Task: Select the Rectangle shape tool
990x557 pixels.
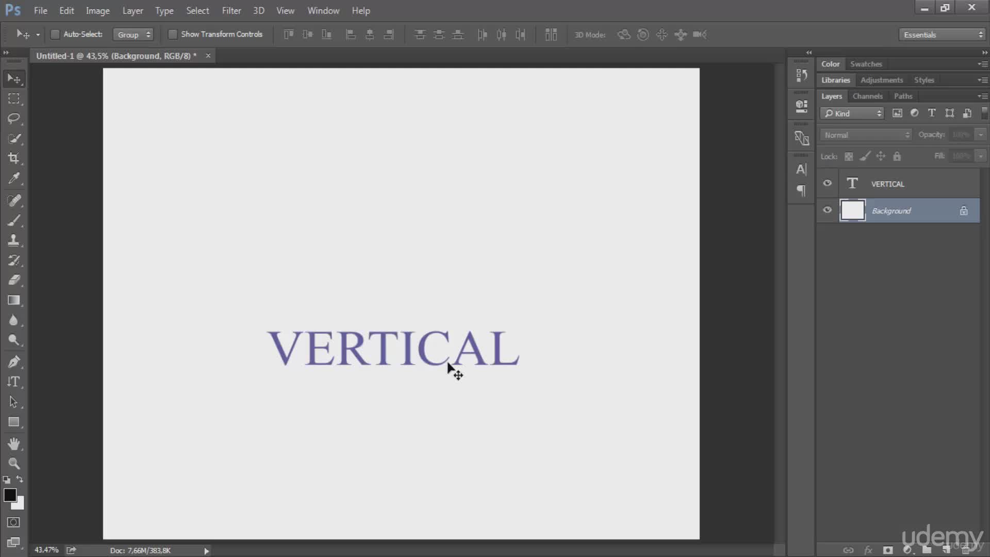Action: tap(14, 422)
